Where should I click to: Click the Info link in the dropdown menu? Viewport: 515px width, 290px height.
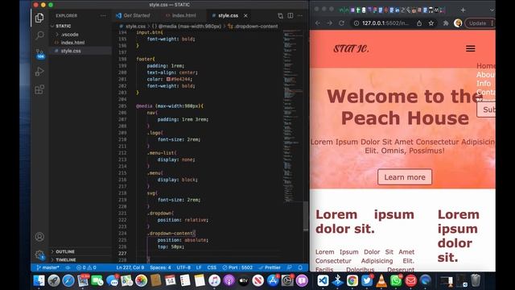(x=484, y=84)
